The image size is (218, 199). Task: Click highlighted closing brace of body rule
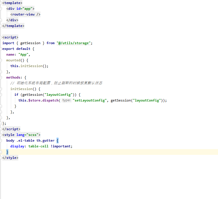(7, 152)
